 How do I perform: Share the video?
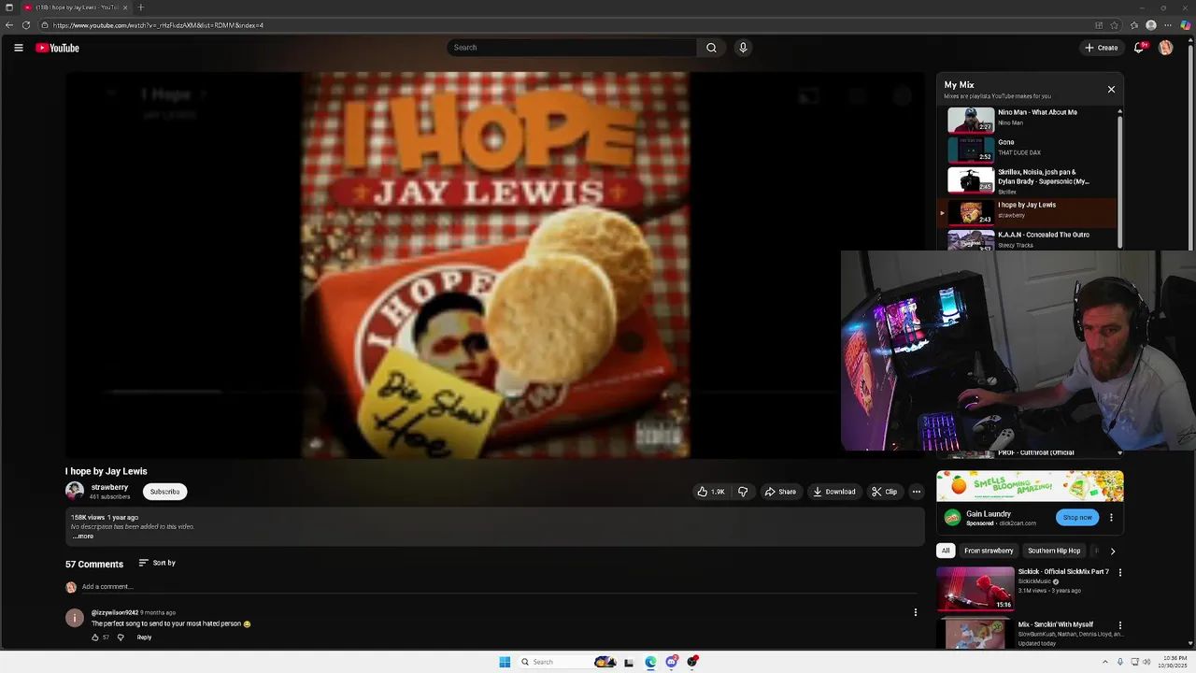pyautogui.click(x=780, y=492)
